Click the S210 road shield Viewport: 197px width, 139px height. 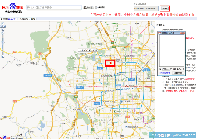coord(49,48)
